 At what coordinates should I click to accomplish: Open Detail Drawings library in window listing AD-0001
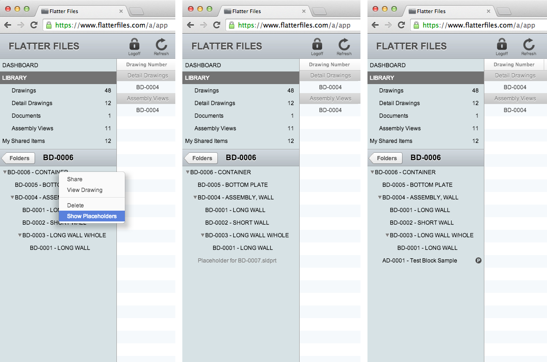pyautogui.click(x=425, y=103)
